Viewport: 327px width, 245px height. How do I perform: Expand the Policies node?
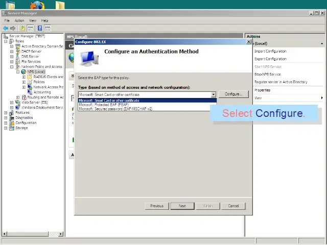coord(24,82)
